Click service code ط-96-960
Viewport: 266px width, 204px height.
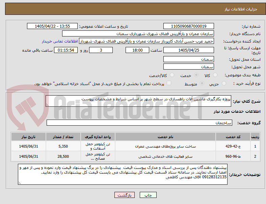pyautogui.click(x=233, y=156)
